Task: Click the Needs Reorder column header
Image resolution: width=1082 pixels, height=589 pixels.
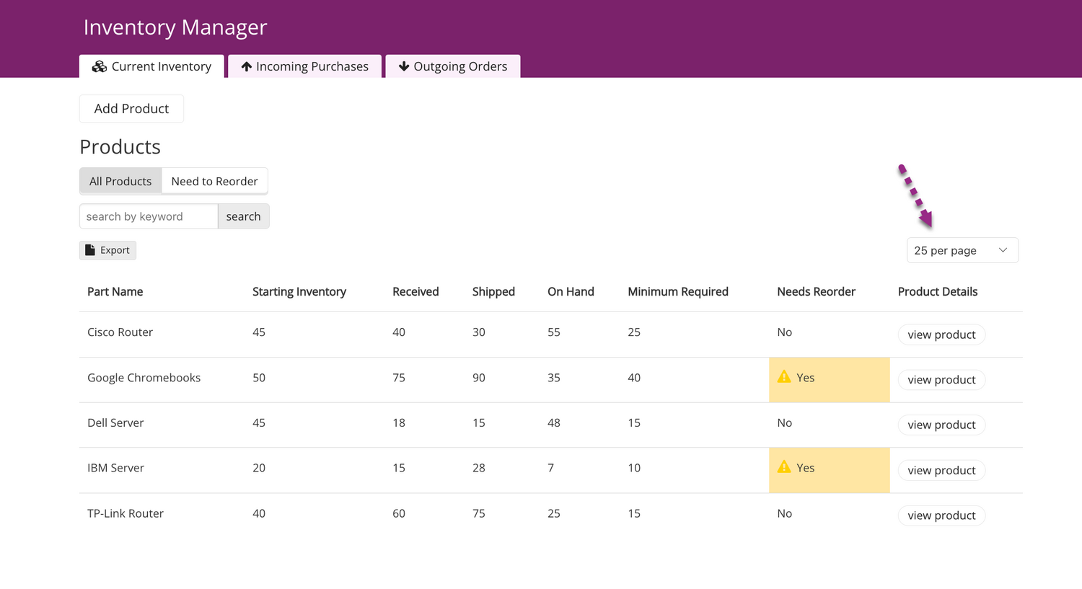Action: click(x=816, y=291)
